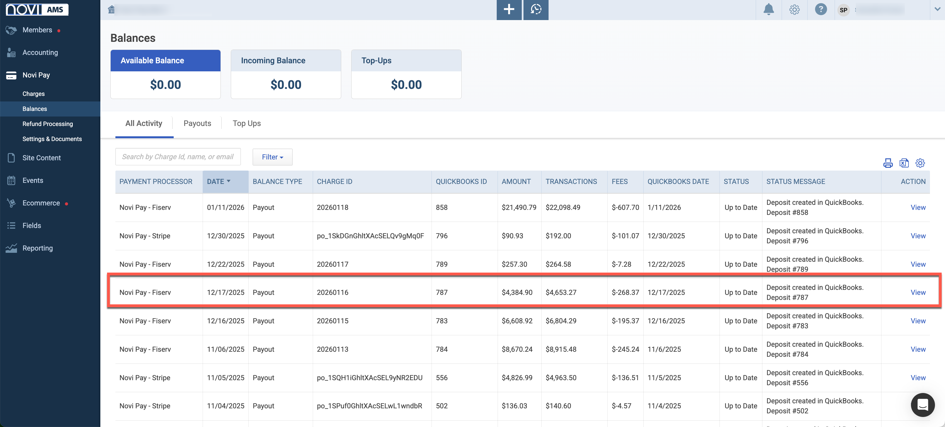Open the recent history clock icon
This screenshot has width=945, height=427.
(x=535, y=9)
